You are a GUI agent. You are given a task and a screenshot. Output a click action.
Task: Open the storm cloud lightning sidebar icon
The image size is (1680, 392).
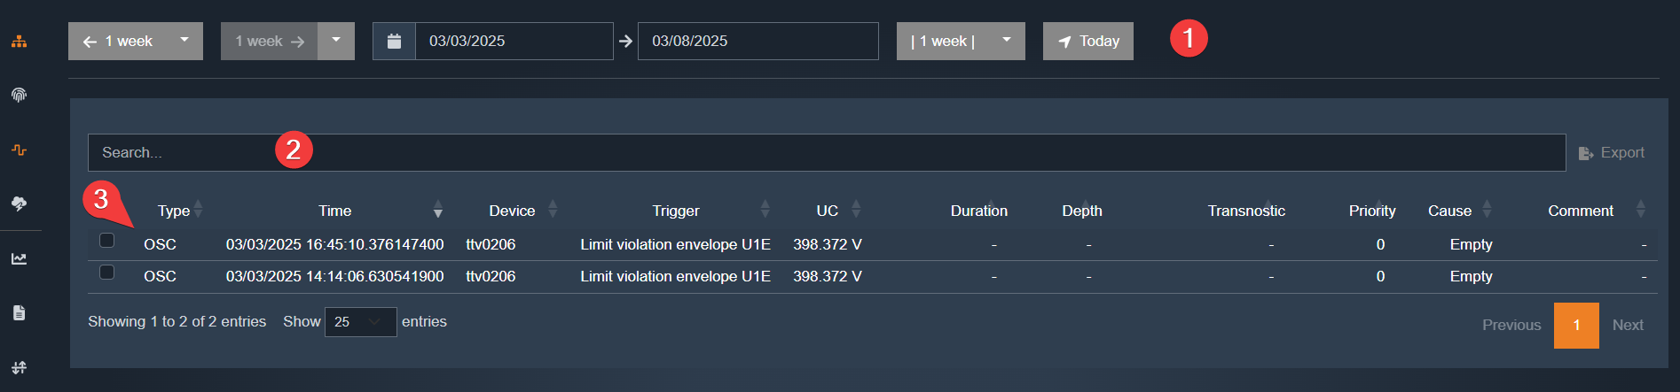point(19,204)
